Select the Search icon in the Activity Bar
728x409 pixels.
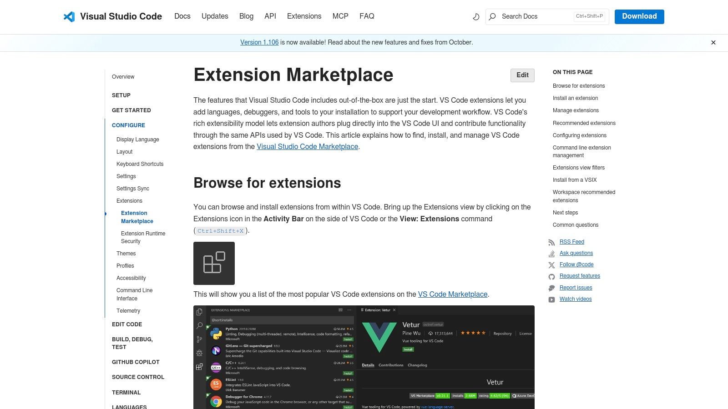click(199, 326)
